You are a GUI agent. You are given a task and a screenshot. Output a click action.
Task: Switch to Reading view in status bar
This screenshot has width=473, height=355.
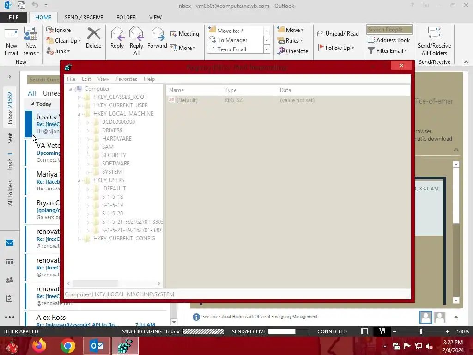[x=382, y=331]
